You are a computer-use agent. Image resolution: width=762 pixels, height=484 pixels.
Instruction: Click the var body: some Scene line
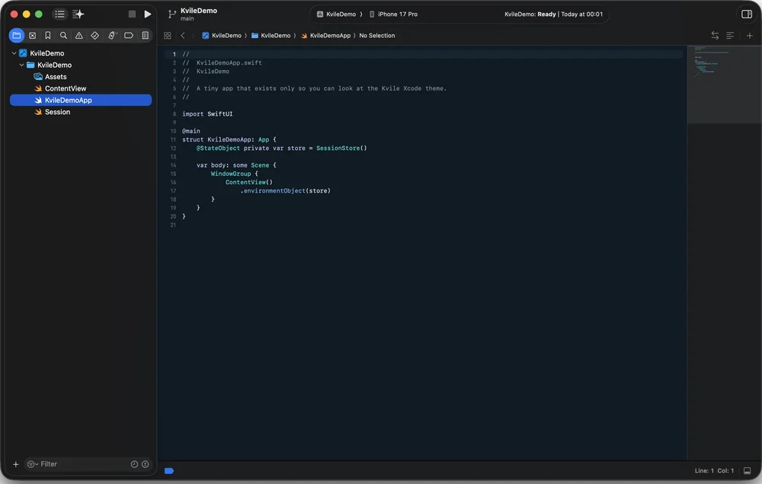pyautogui.click(x=236, y=165)
